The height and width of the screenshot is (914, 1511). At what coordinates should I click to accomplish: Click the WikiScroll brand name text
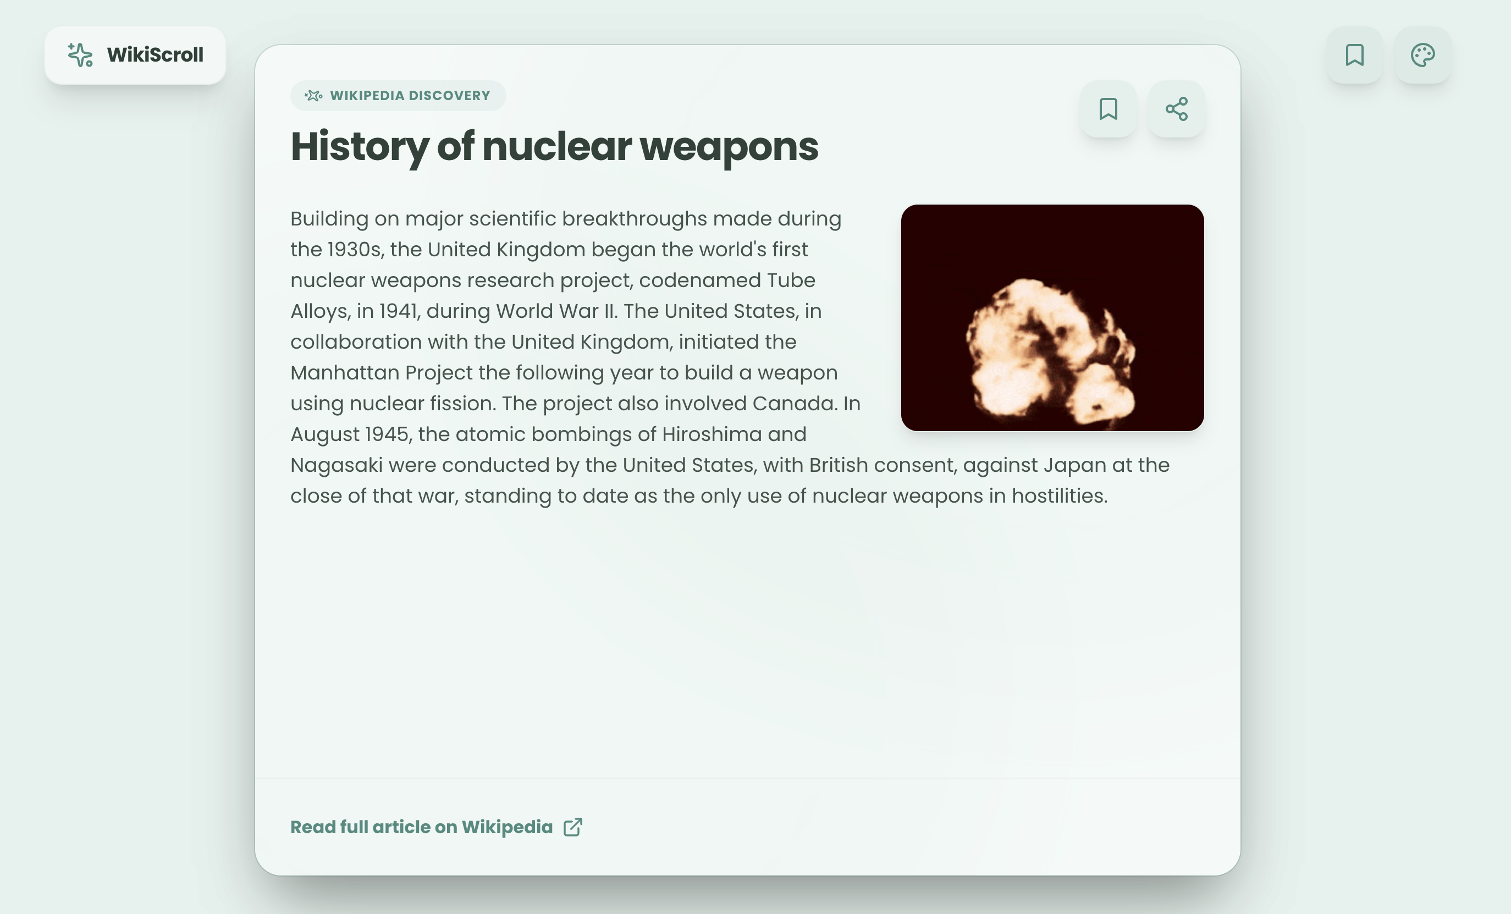(x=155, y=55)
